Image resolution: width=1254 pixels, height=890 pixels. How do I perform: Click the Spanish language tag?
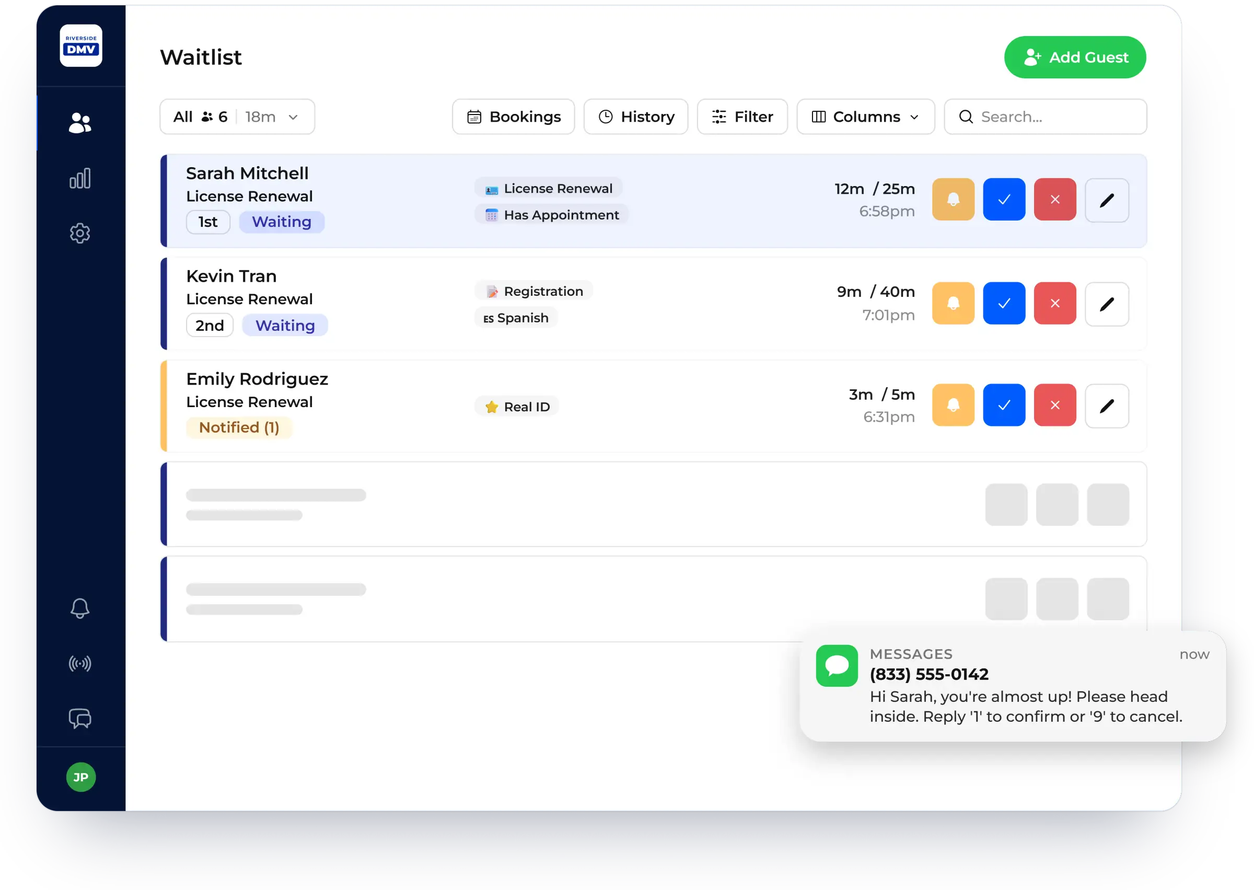(516, 318)
